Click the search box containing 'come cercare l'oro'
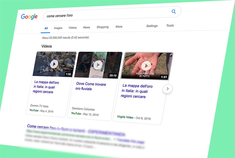The image size is (235, 158). point(112,14)
